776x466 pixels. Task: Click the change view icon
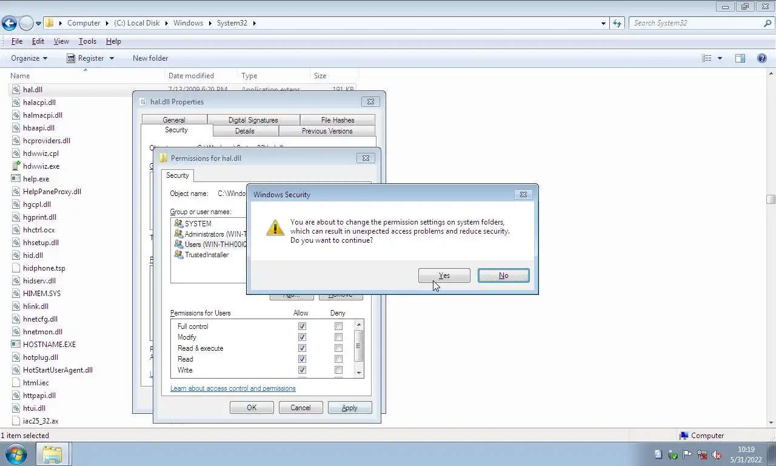point(707,58)
